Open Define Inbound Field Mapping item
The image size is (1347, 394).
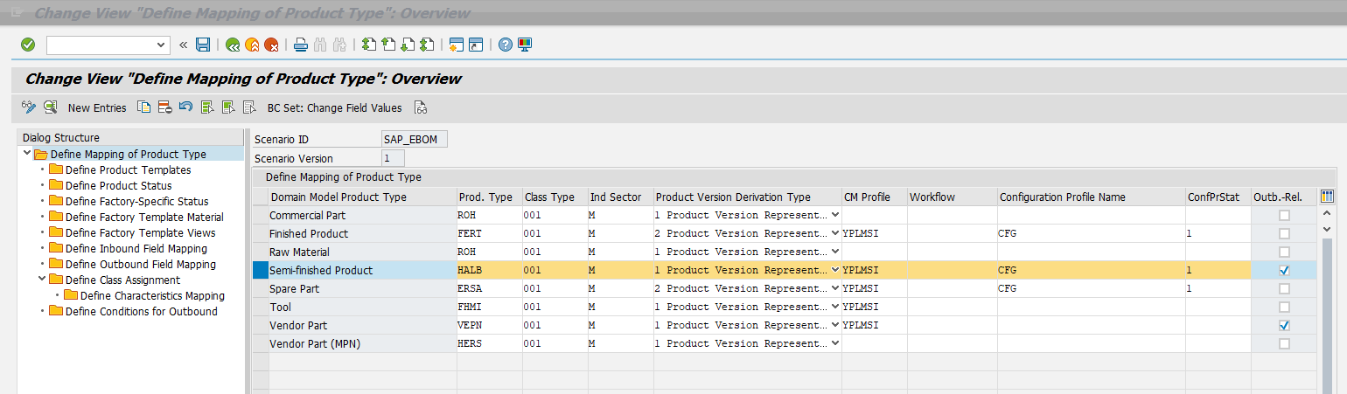point(136,248)
